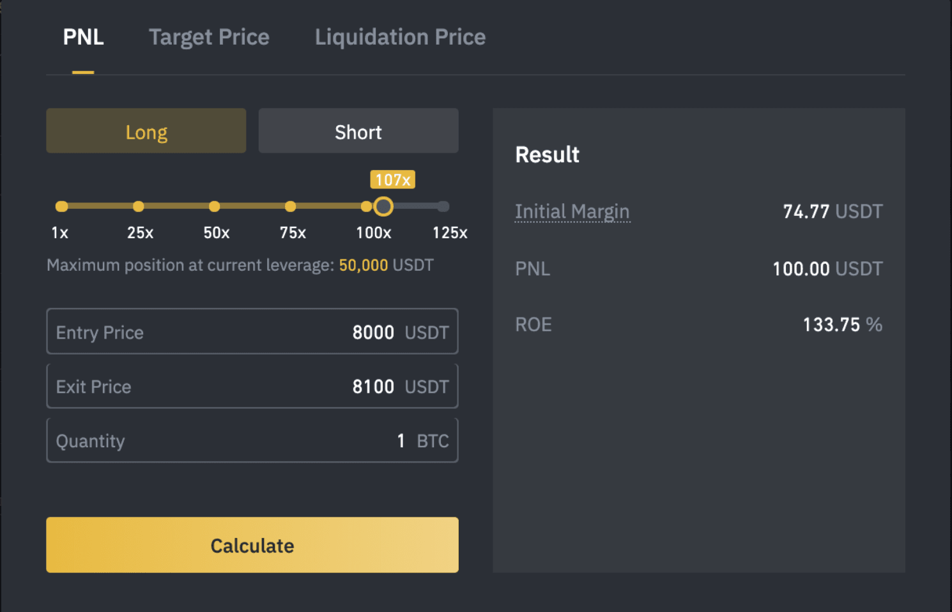This screenshot has width=952, height=612.
Task: Set leverage to the 125x marker
Action: point(443,206)
